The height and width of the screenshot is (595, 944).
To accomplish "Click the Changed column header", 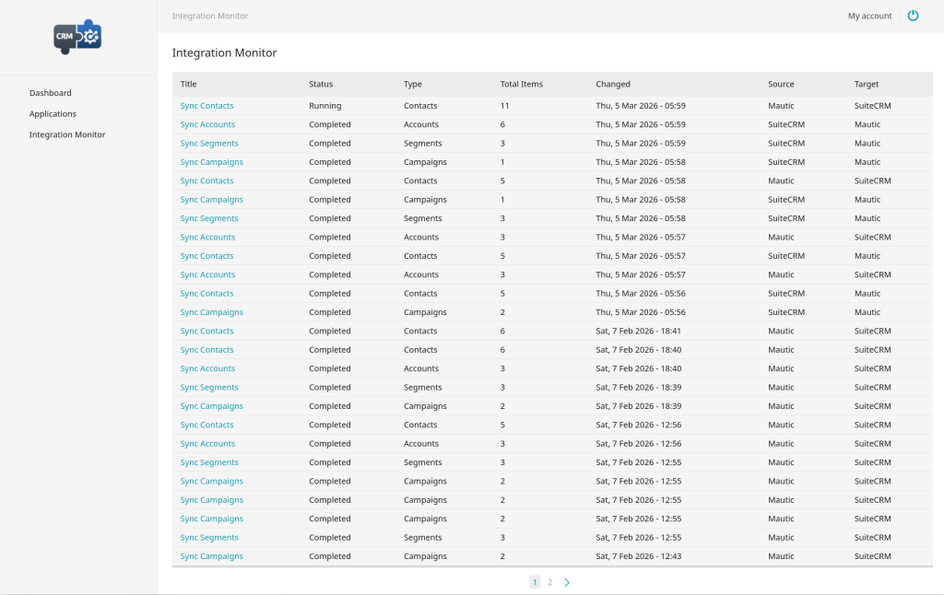I will point(613,84).
